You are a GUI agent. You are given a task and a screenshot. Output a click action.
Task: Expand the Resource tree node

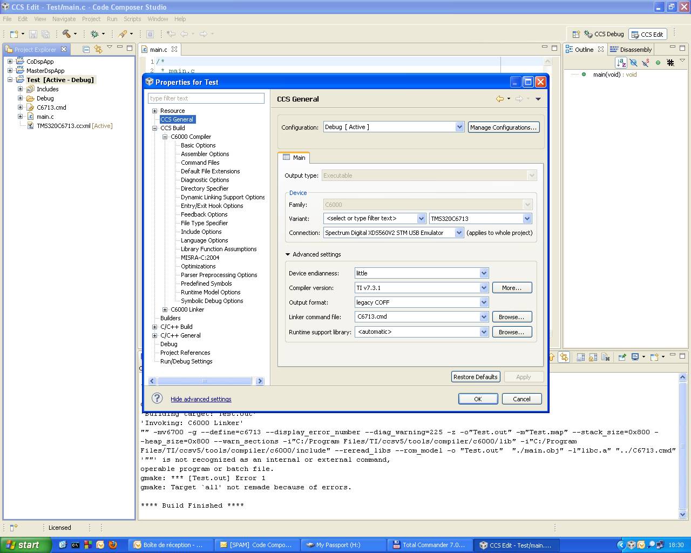click(x=155, y=111)
